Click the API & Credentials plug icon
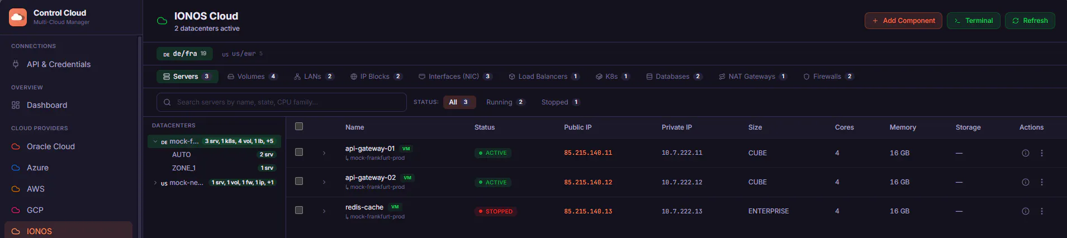Image resolution: width=1067 pixels, height=238 pixels. click(16, 64)
